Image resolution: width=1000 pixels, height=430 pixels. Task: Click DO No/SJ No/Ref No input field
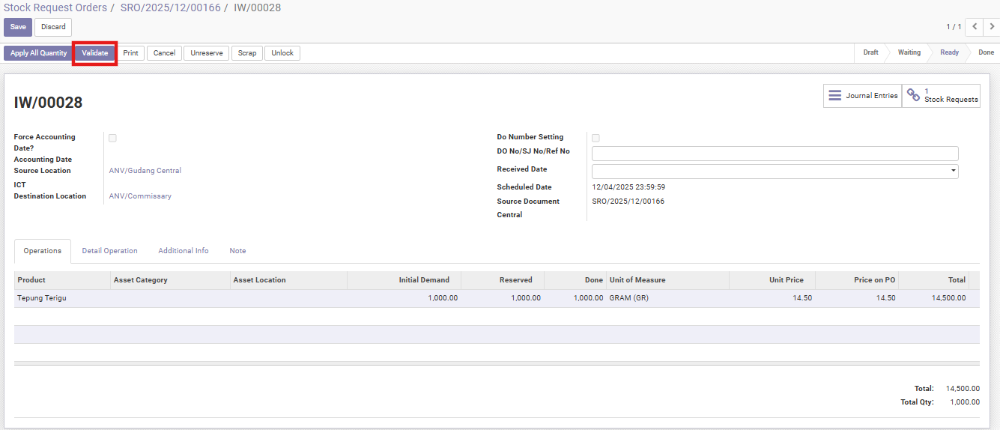click(775, 154)
